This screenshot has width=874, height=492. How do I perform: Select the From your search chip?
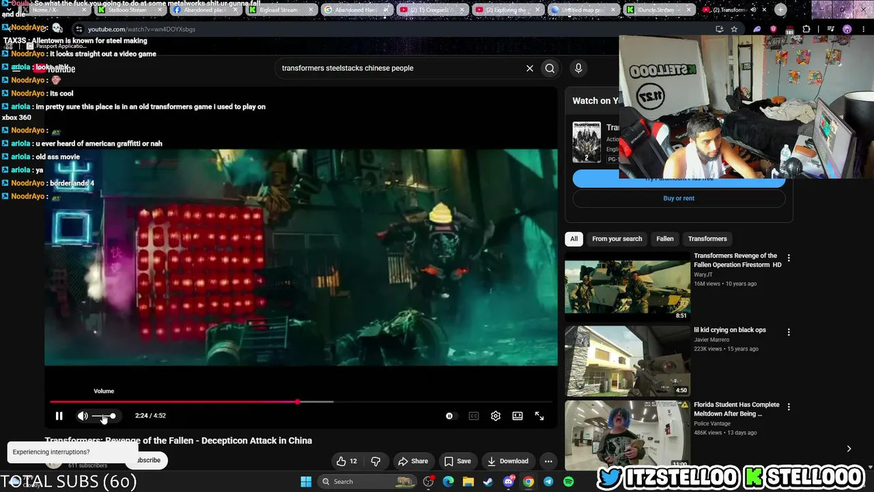tap(617, 238)
